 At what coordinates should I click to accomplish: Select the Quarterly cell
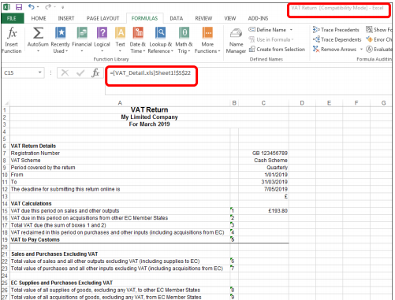[x=263, y=168]
